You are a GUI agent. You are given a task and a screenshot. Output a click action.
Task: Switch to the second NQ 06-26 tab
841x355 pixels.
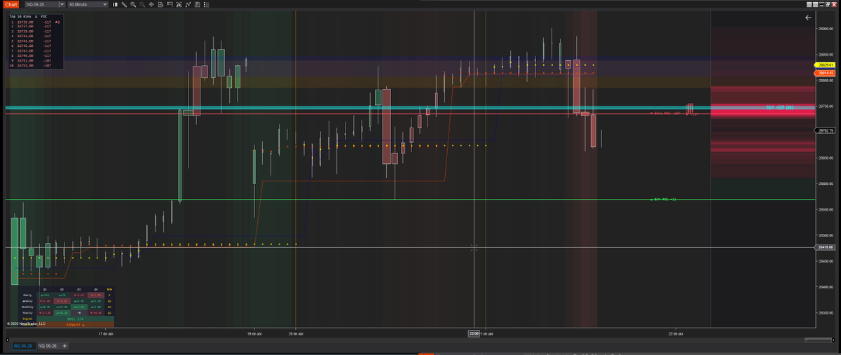pos(49,346)
